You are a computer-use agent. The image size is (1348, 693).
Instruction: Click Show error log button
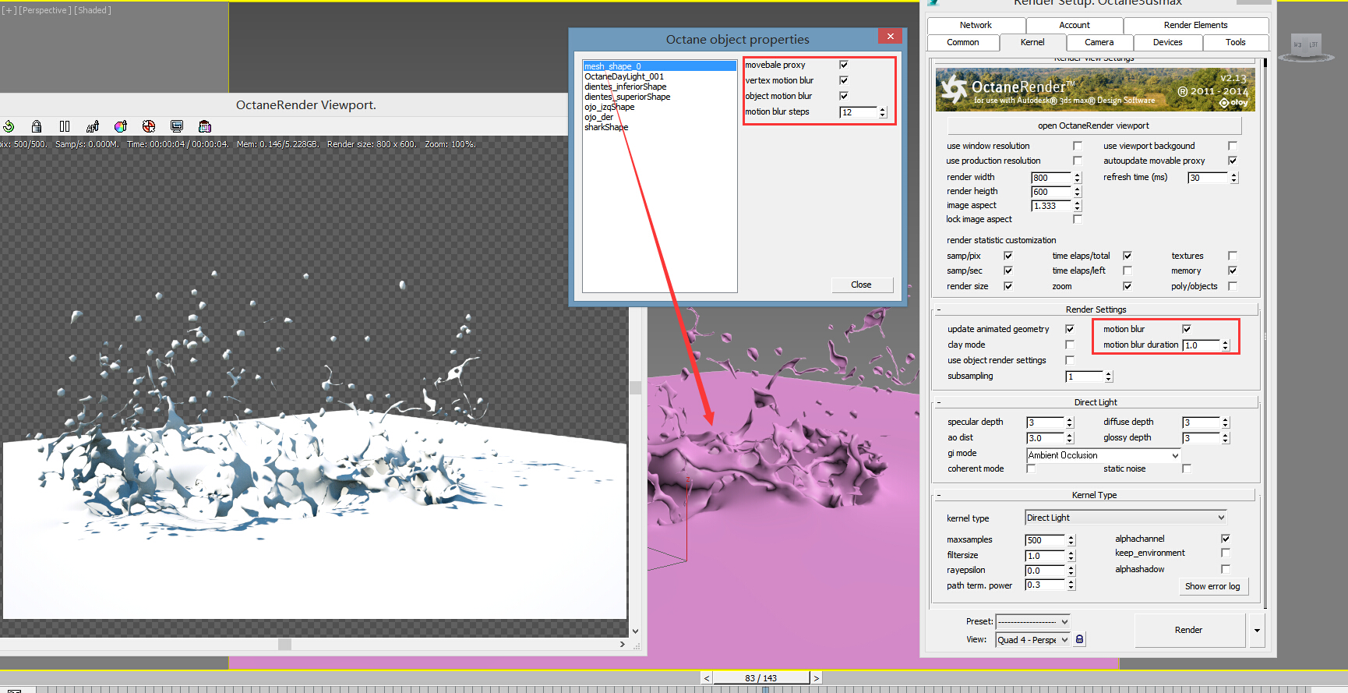tap(1212, 586)
